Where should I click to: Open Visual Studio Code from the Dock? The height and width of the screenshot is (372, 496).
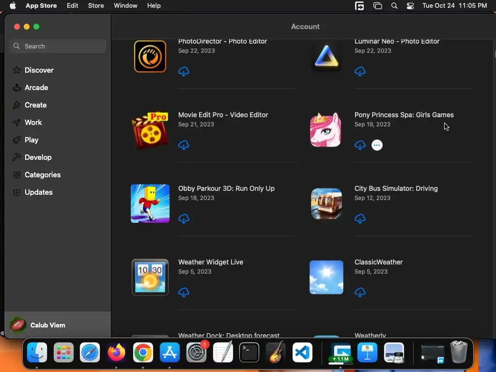tap(302, 352)
